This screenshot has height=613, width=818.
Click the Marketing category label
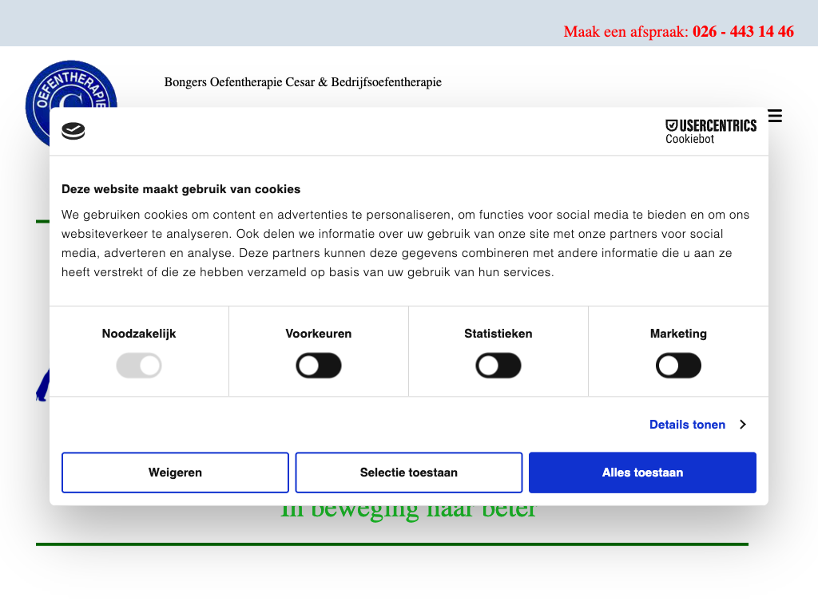[678, 334]
